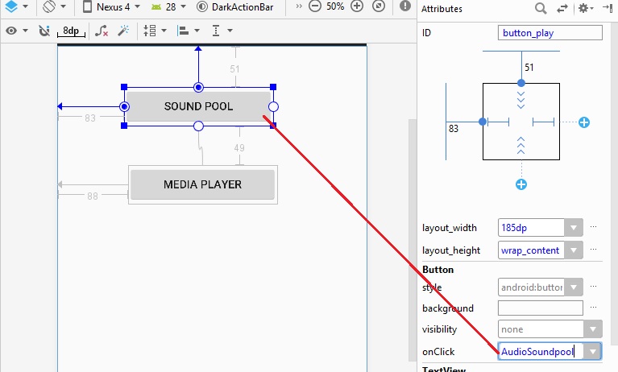Open the Nexus 4 device dropdown
Image resolution: width=618 pixels, height=372 pixels.
tap(112, 6)
